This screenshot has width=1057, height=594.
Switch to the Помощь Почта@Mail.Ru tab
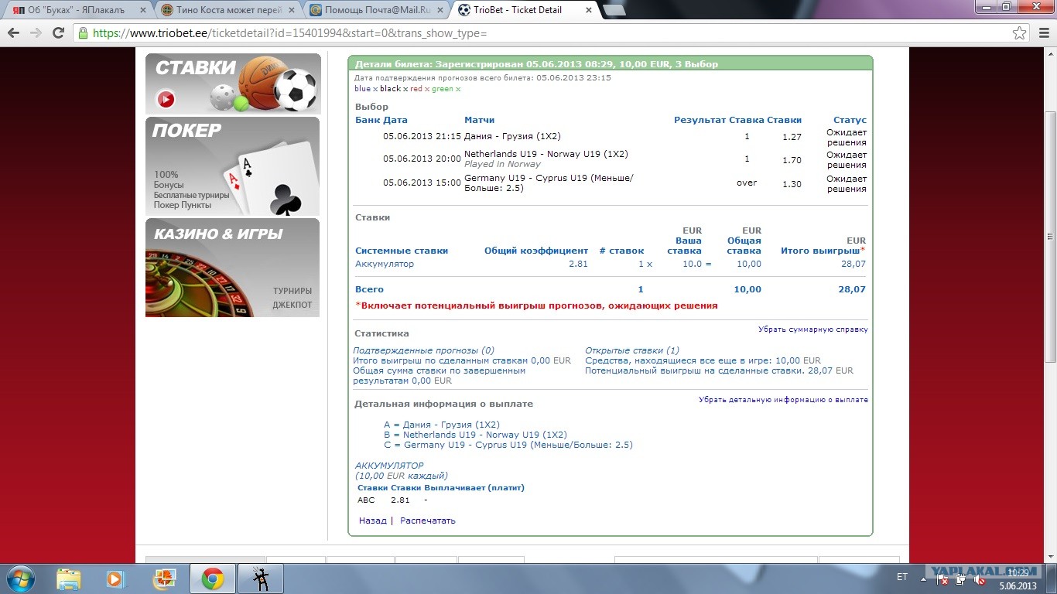point(374,11)
